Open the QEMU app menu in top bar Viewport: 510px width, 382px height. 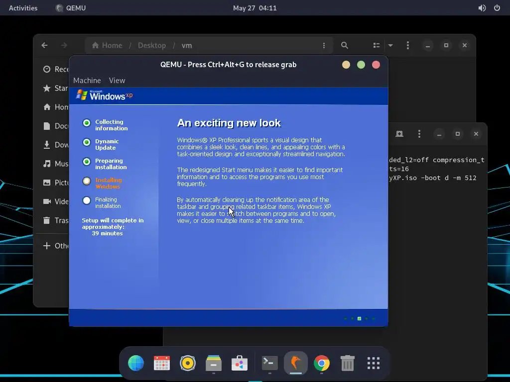(71, 8)
